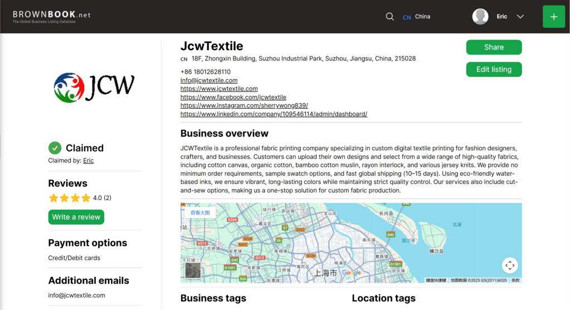Click the Business overview heading
This screenshot has height=310, width=570.
pyautogui.click(x=225, y=133)
